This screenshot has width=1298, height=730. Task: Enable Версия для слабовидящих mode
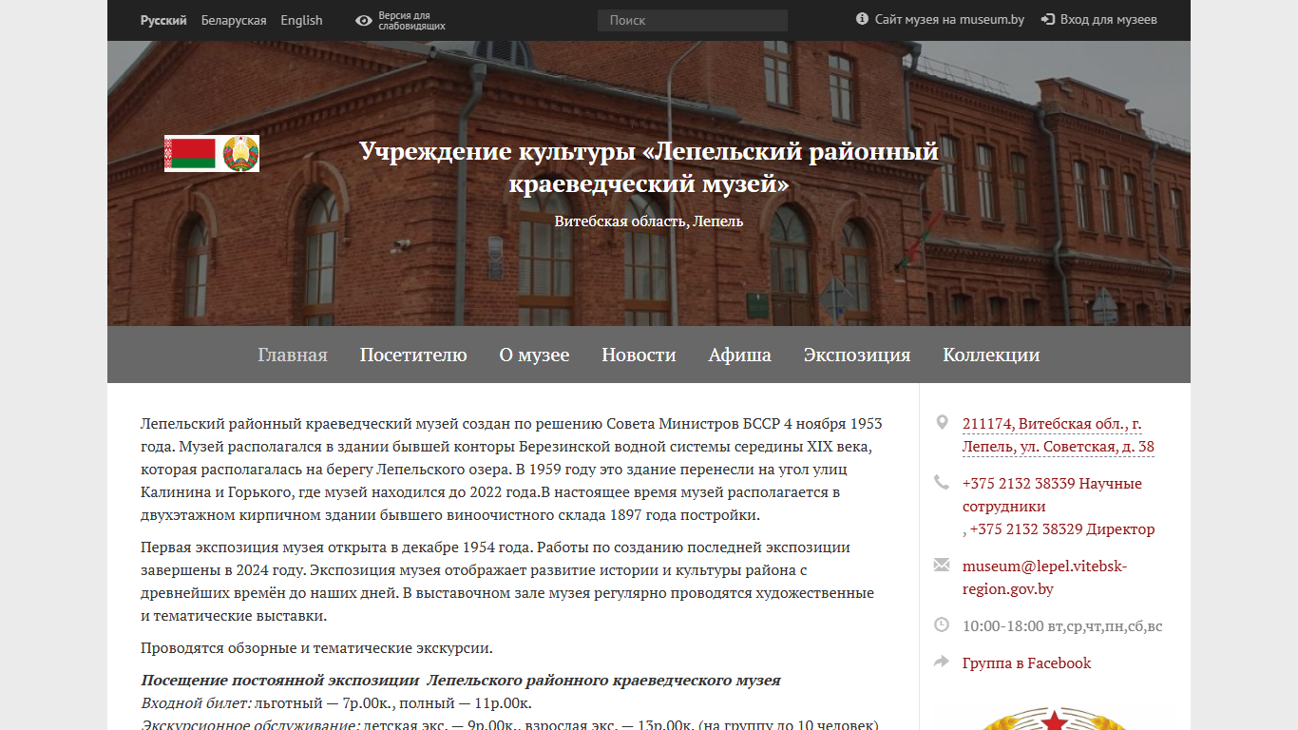(411, 20)
